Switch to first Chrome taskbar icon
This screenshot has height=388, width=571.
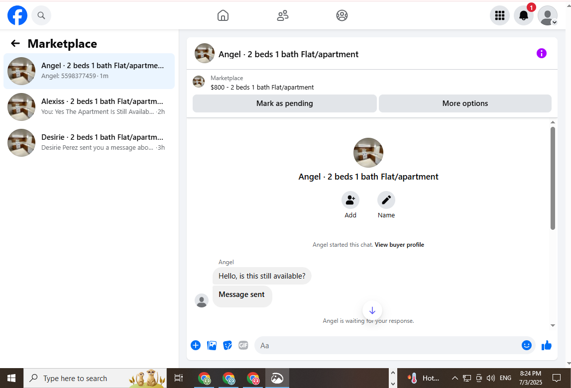click(x=204, y=378)
